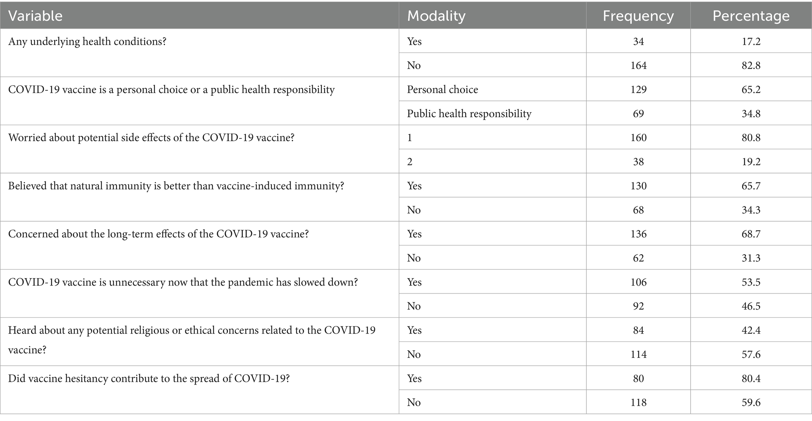812x421 pixels.
Task: Click the percentage value 17.2
Action: (751, 41)
